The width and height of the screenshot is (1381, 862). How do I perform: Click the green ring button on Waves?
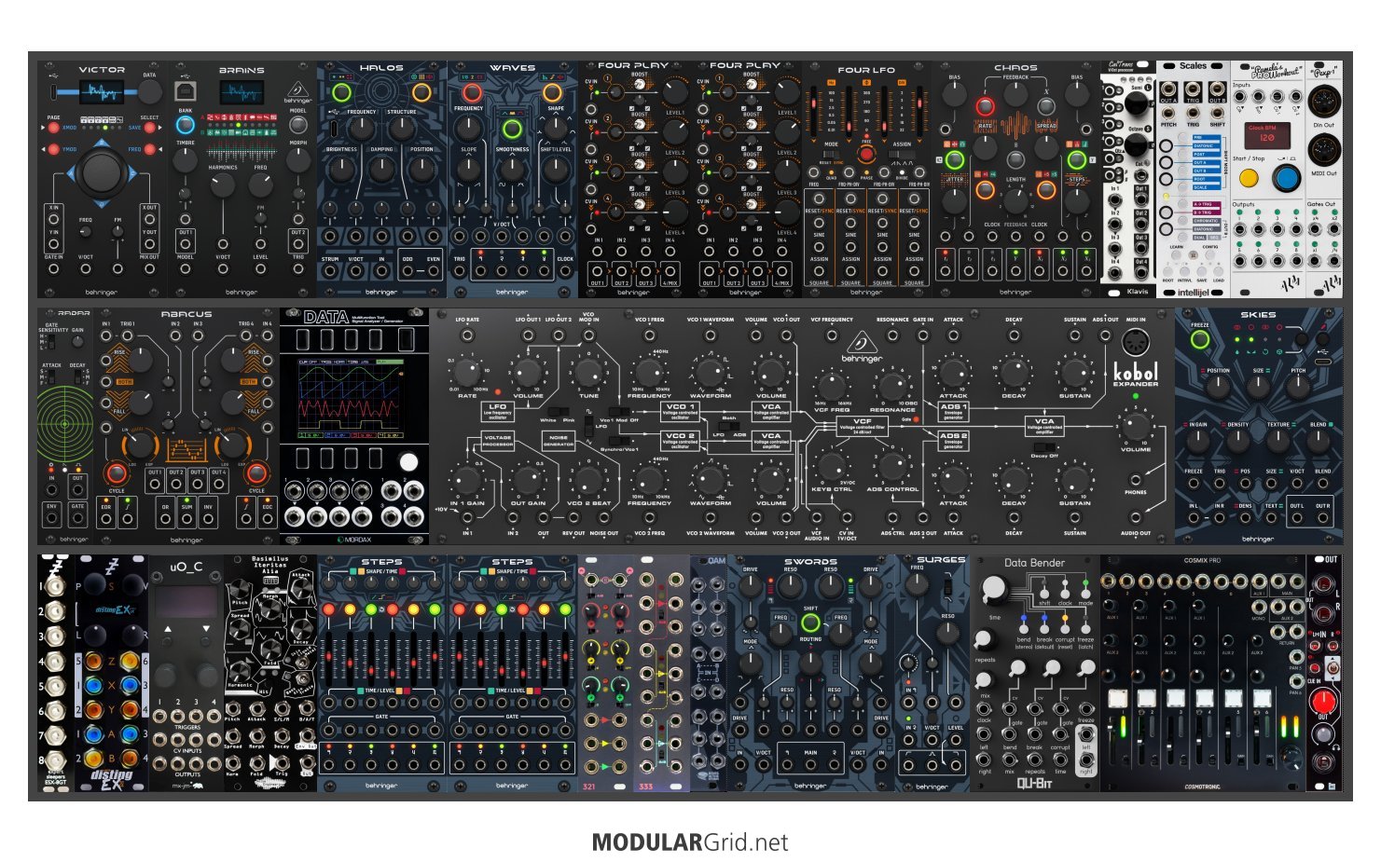(511, 129)
